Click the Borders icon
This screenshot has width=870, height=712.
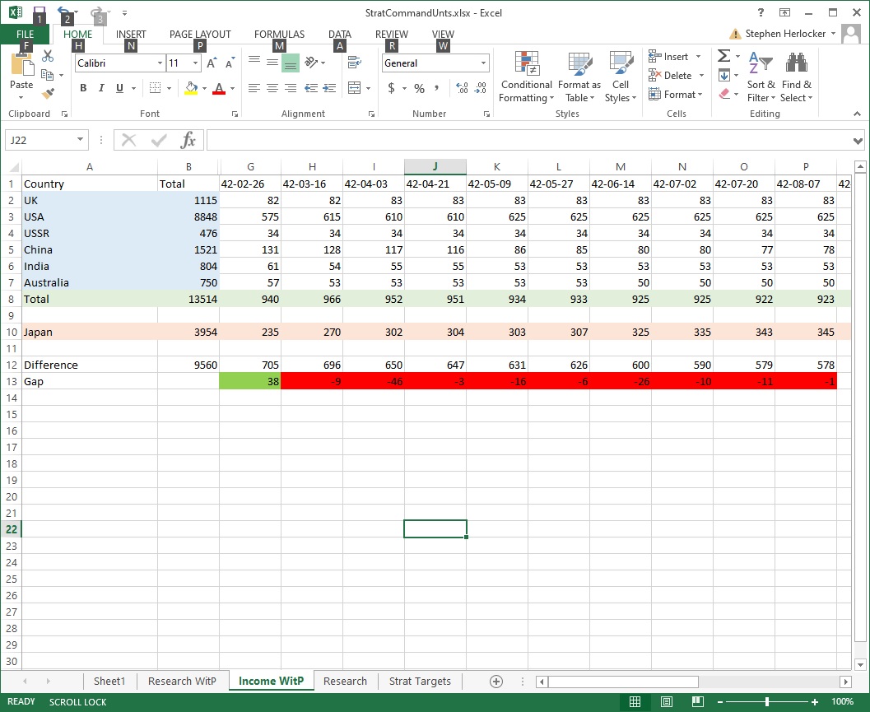click(x=156, y=88)
